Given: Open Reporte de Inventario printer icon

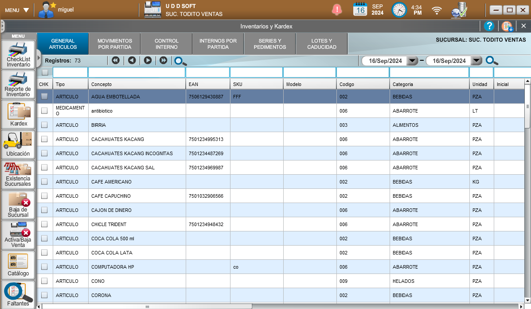Looking at the screenshot, I should (18, 84).
